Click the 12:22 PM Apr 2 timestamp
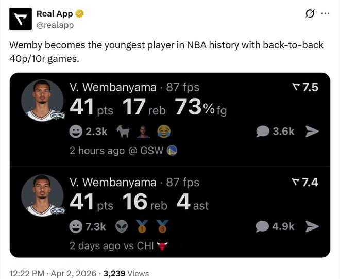Viewport: 340px width, 279px height. click(x=53, y=273)
